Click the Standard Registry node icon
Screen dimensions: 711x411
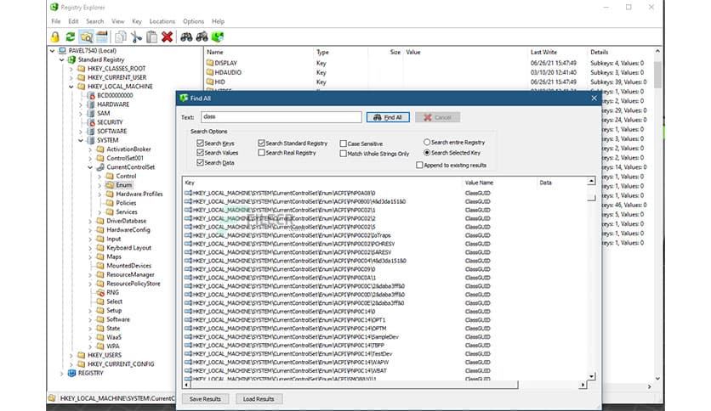tap(71, 59)
